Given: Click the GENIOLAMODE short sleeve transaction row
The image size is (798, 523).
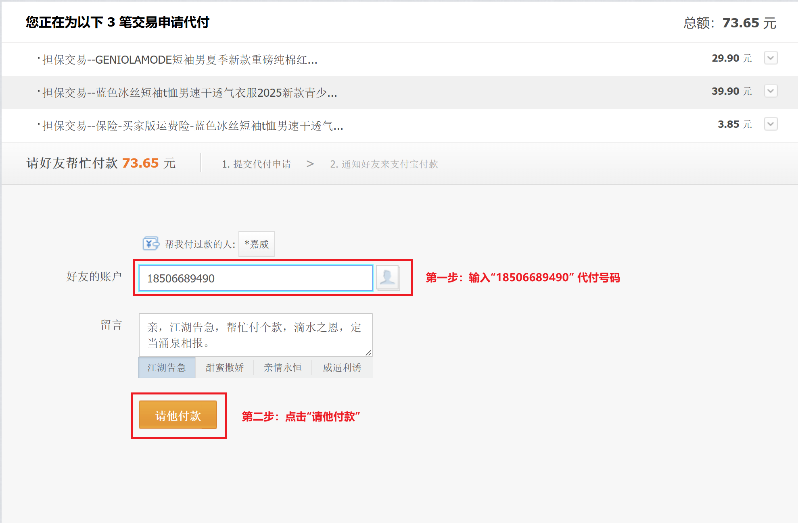Looking at the screenshot, I should pyautogui.click(x=180, y=60).
